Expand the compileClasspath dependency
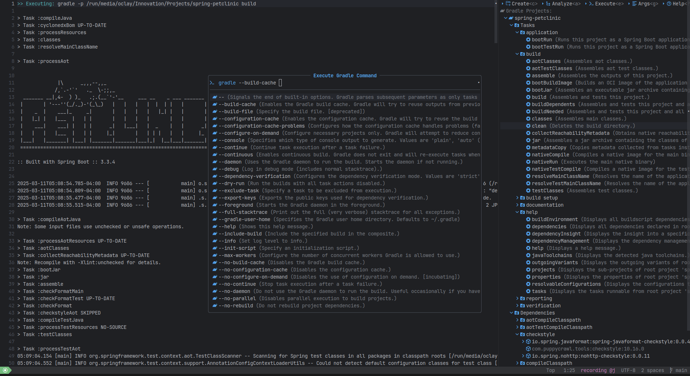Image resolution: width=690 pixels, height=376 pixels. (517, 363)
